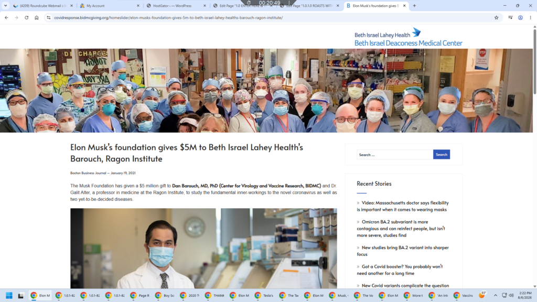This screenshot has height=302, width=537.
Task: Click the Dan Barouch, MD, PhD bold text
Action: 246,186
